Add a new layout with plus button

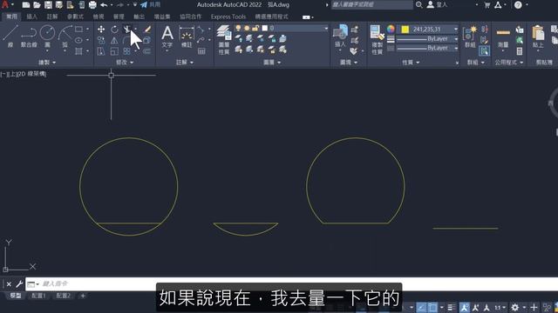click(83, 296)
